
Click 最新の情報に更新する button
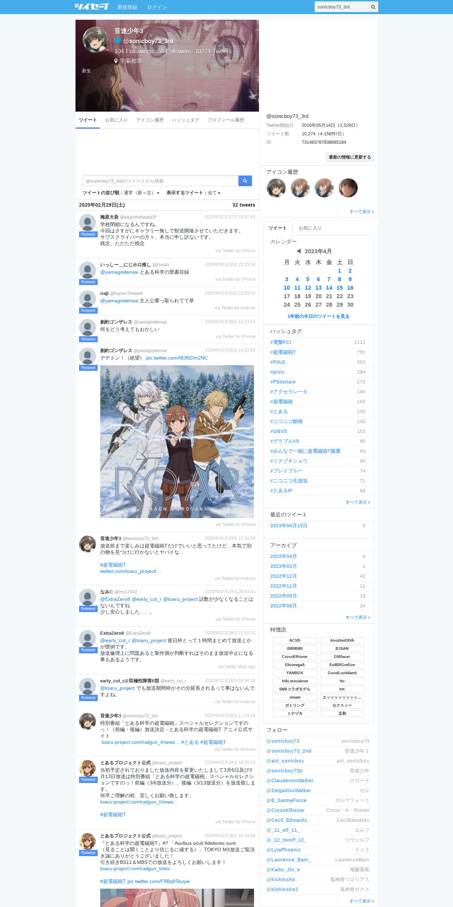pos(350,157)
